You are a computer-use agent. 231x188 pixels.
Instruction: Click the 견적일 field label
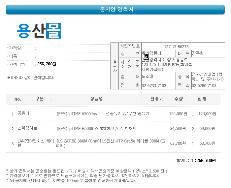click(x=15, y=48)
